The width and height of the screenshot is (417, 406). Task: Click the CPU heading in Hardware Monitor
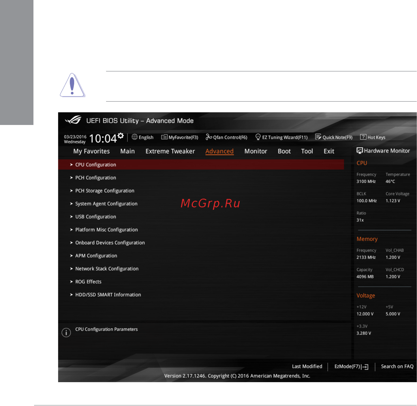[362, 163]
